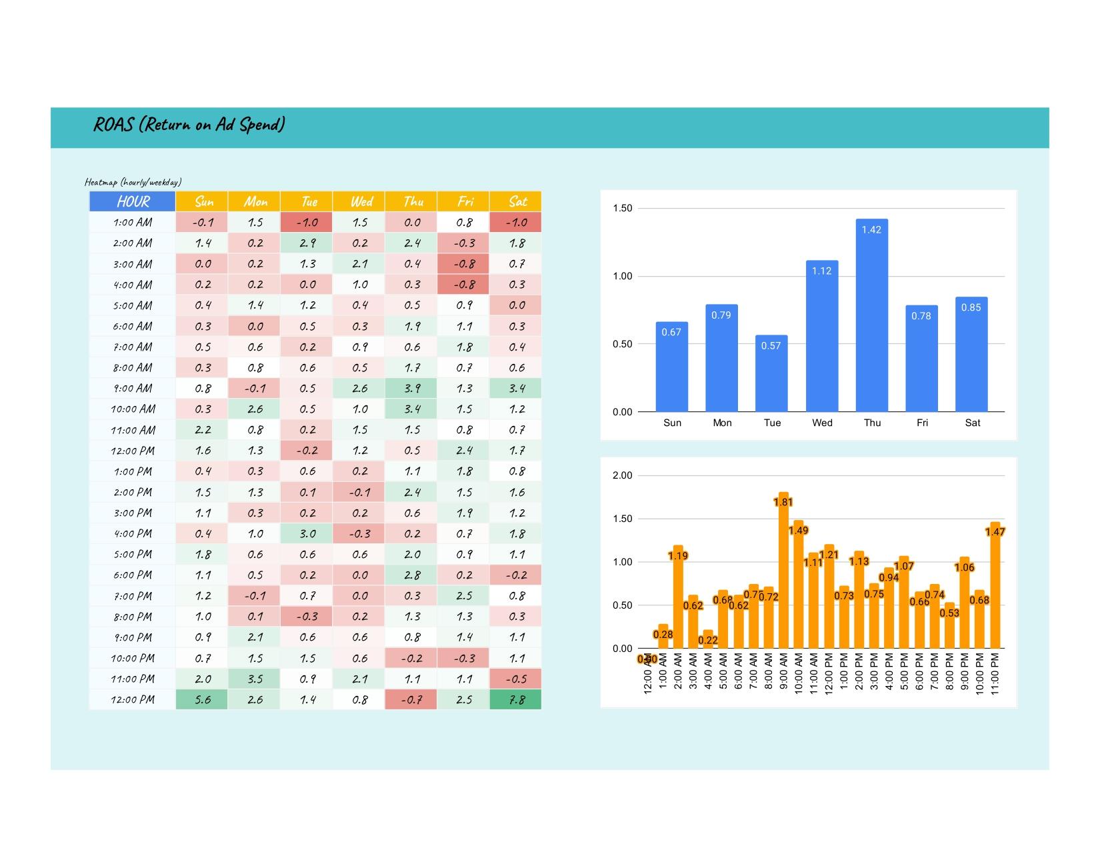The width and height of the screenshot is (1100, 850).
Task: Select the Wed cell in 4:00 PM row
Action: (x=359, y=533)
